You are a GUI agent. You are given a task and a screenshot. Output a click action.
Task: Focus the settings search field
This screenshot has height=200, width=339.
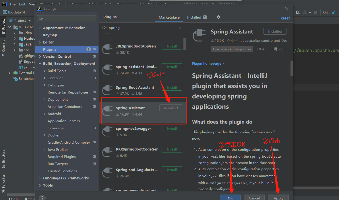(67, 19)
